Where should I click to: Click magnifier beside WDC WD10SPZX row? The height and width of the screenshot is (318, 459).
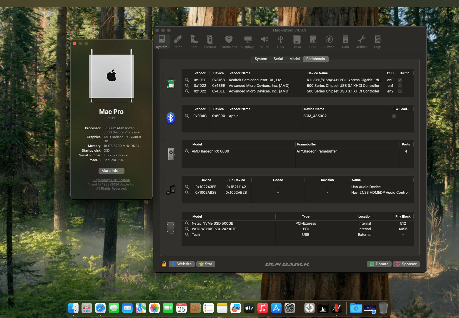pyautogui.click(x=187, y=229)
